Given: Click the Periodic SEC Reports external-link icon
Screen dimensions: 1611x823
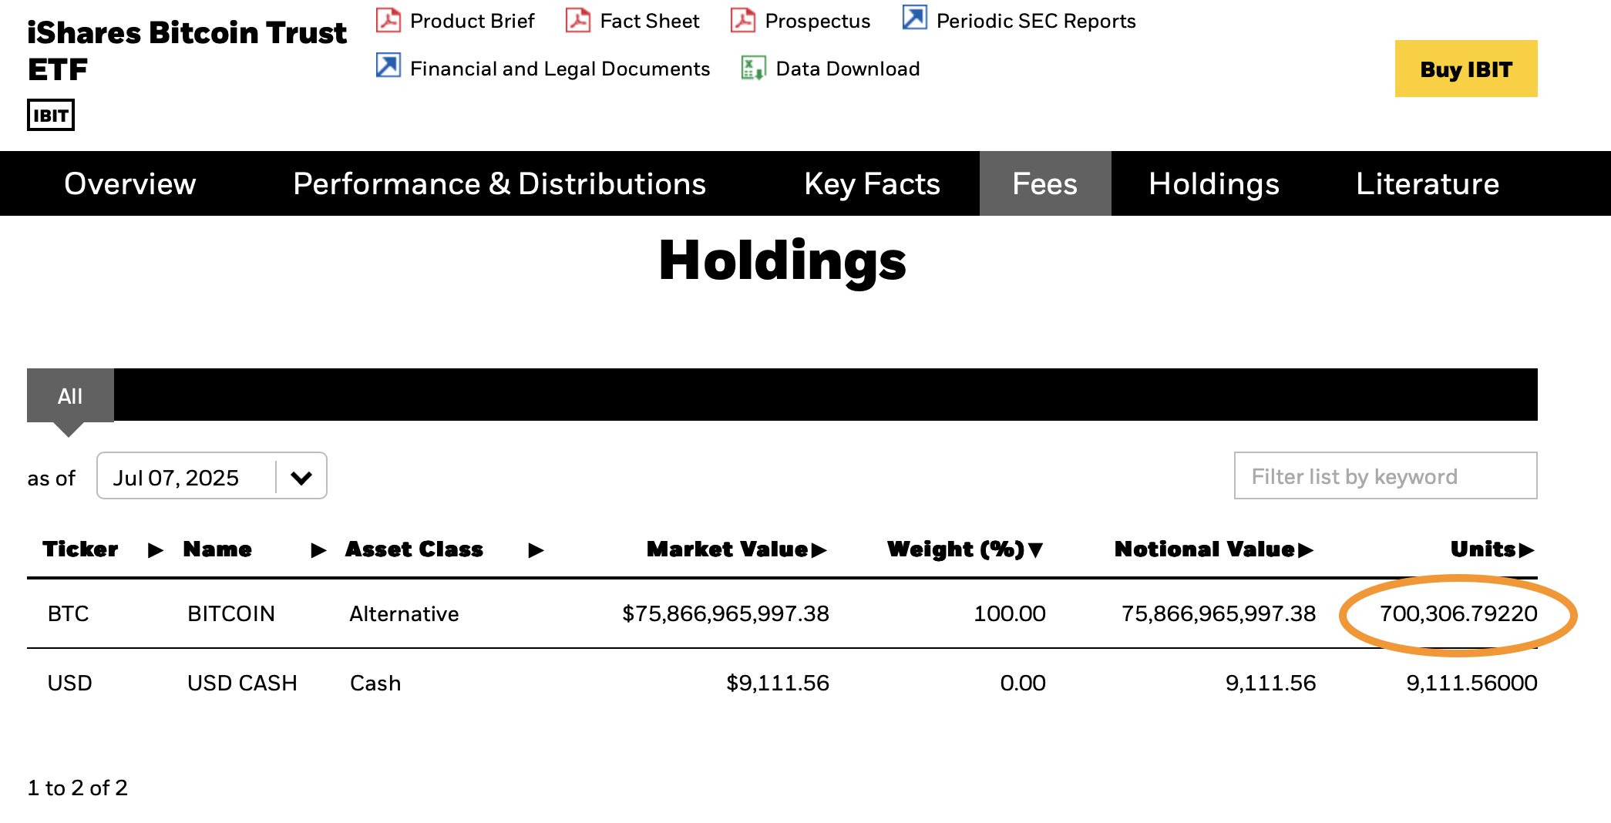Looking at the screenshot, I should coord(914,18).
